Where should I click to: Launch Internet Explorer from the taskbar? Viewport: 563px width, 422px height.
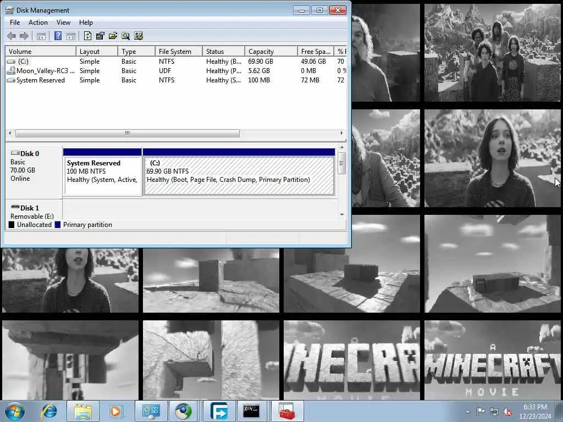click(x=49, y=411)
